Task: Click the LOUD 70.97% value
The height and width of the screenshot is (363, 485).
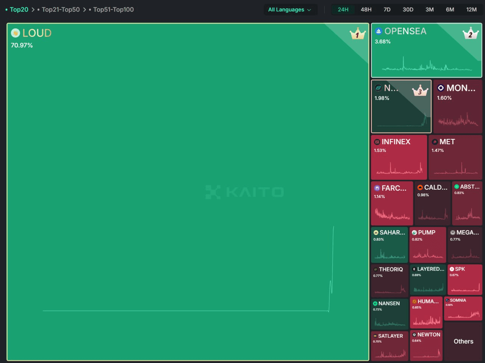Action: 22,45
